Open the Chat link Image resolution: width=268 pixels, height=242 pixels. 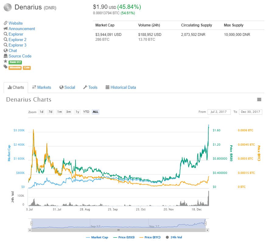click(13, 50)
